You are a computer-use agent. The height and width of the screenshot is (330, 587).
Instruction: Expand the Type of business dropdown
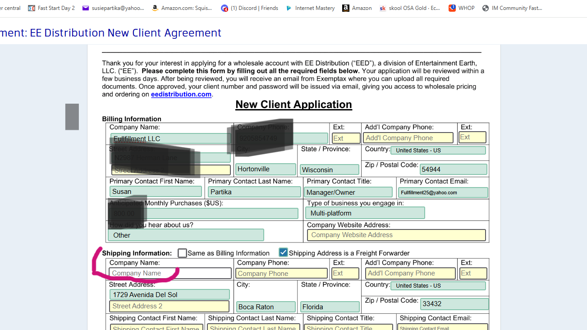pos(365,213)
